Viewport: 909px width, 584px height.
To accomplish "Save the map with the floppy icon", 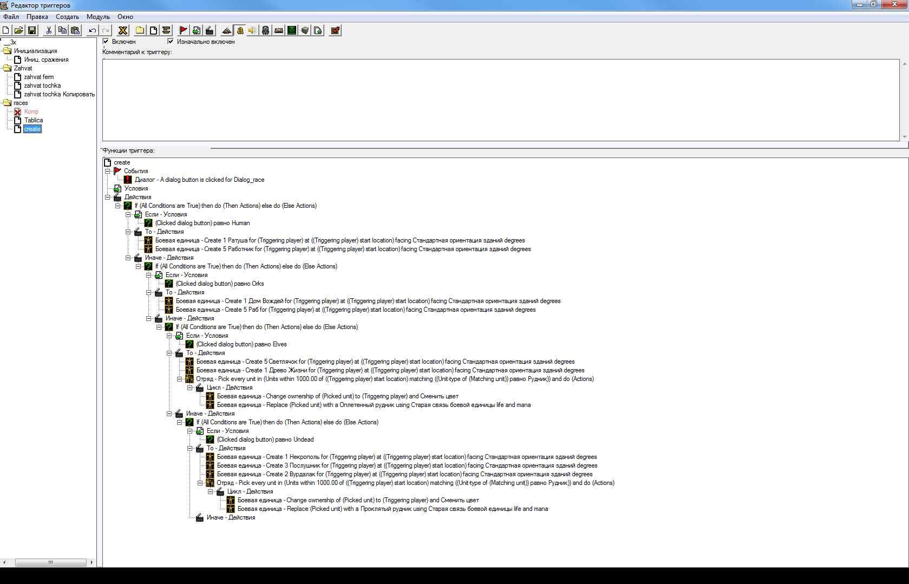I will (x=32, y=30).
